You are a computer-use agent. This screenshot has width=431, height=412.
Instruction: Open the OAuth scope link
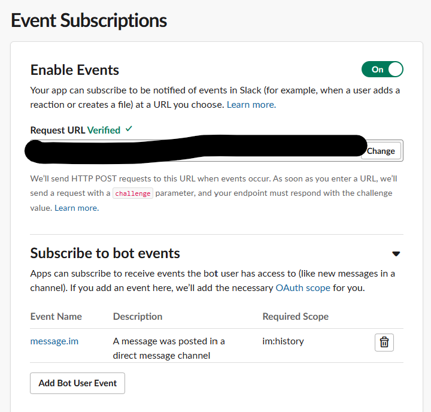click(303, 288)
